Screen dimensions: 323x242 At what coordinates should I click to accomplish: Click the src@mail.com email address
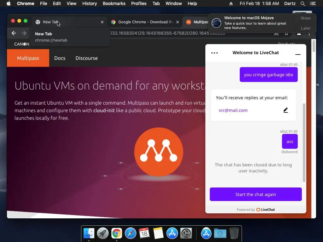pyautogui.click(x=233, y=110)
